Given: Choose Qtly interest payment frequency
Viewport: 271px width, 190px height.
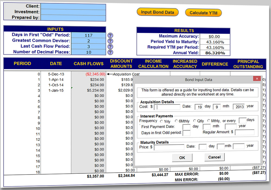Looking at the screenshot, I should point(195,121).
